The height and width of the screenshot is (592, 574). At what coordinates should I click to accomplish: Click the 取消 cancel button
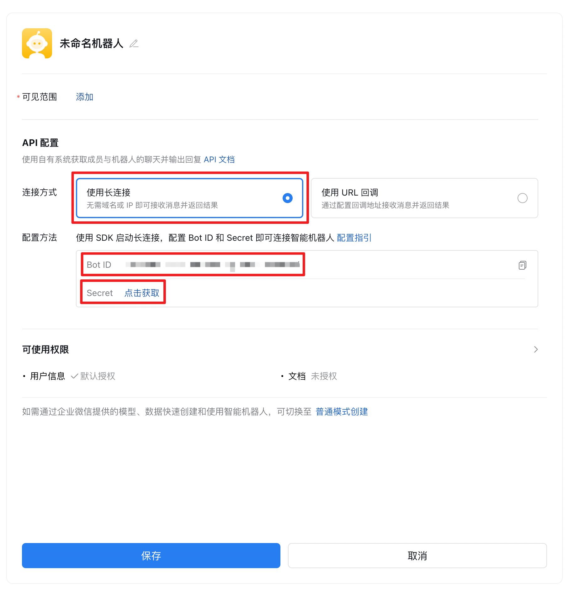417,556
